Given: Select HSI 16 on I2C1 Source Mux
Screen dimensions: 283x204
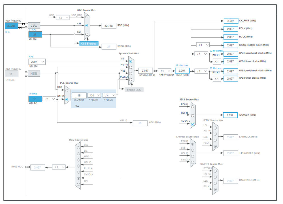Looking at the screenshot, I should 193,115.
